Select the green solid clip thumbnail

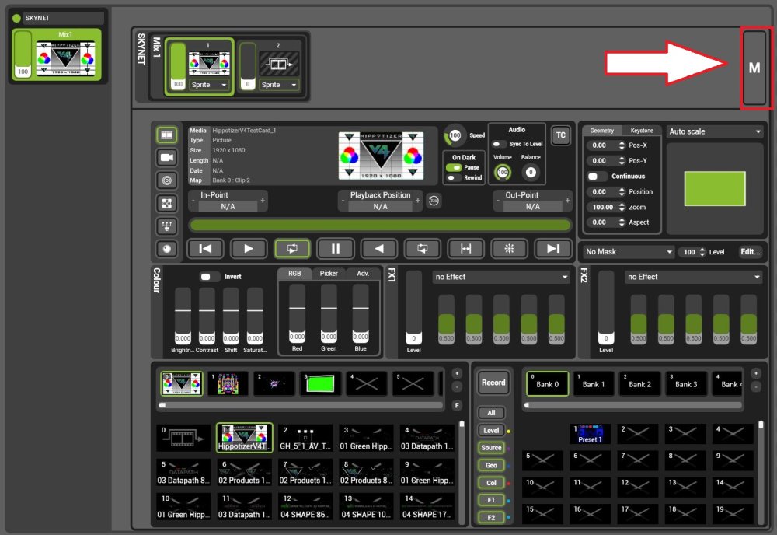320,383
